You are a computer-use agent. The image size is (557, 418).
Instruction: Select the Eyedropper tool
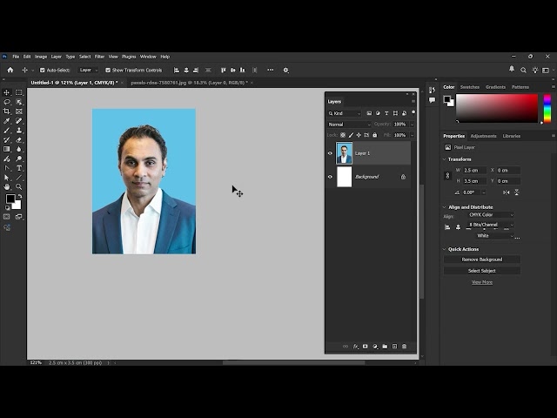(7, 121)
